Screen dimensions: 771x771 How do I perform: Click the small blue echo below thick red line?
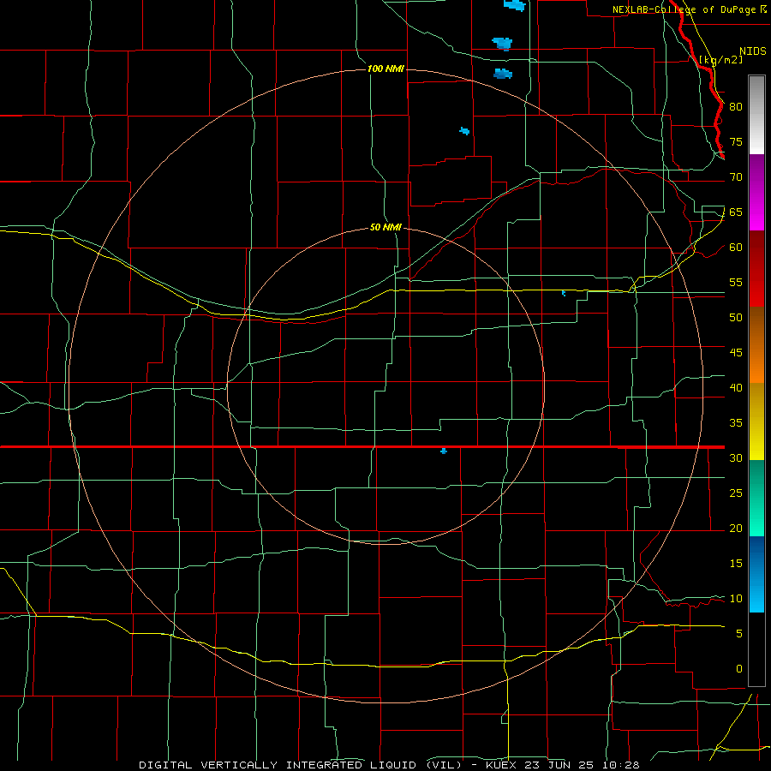coord(444,451)
